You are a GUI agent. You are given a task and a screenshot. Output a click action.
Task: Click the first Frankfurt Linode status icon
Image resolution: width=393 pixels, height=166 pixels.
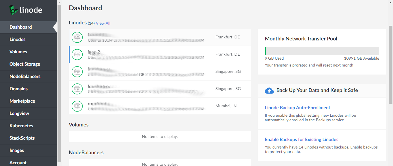77,37
